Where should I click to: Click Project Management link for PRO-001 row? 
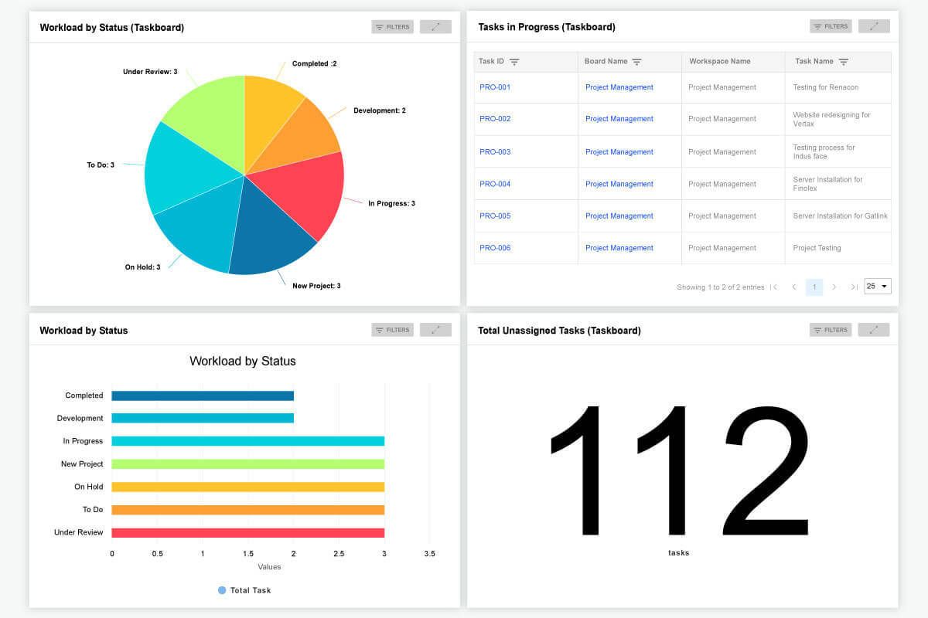(619, 87)
